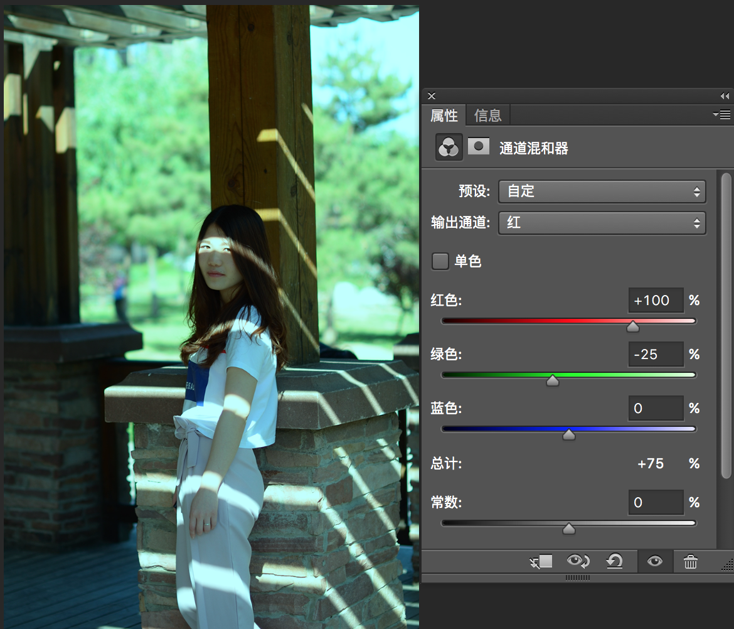This screenshot has width=734, height=629.
Task: Click the 红色 slider thumb
Action: pyautogui.click(x=633, y=326)
